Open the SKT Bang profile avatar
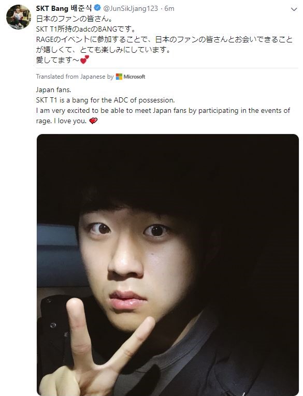 point(19,17)
